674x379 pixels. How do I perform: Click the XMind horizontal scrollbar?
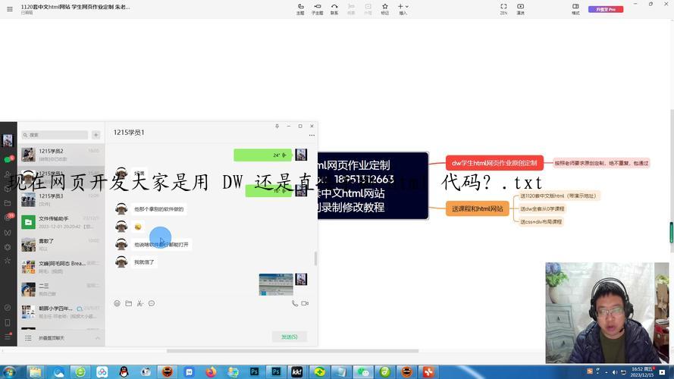tap(293, 351)
